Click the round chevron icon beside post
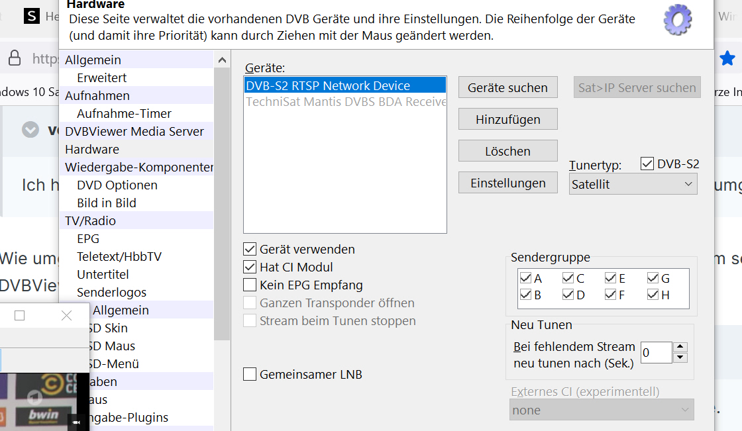 [x=30, y=129]
